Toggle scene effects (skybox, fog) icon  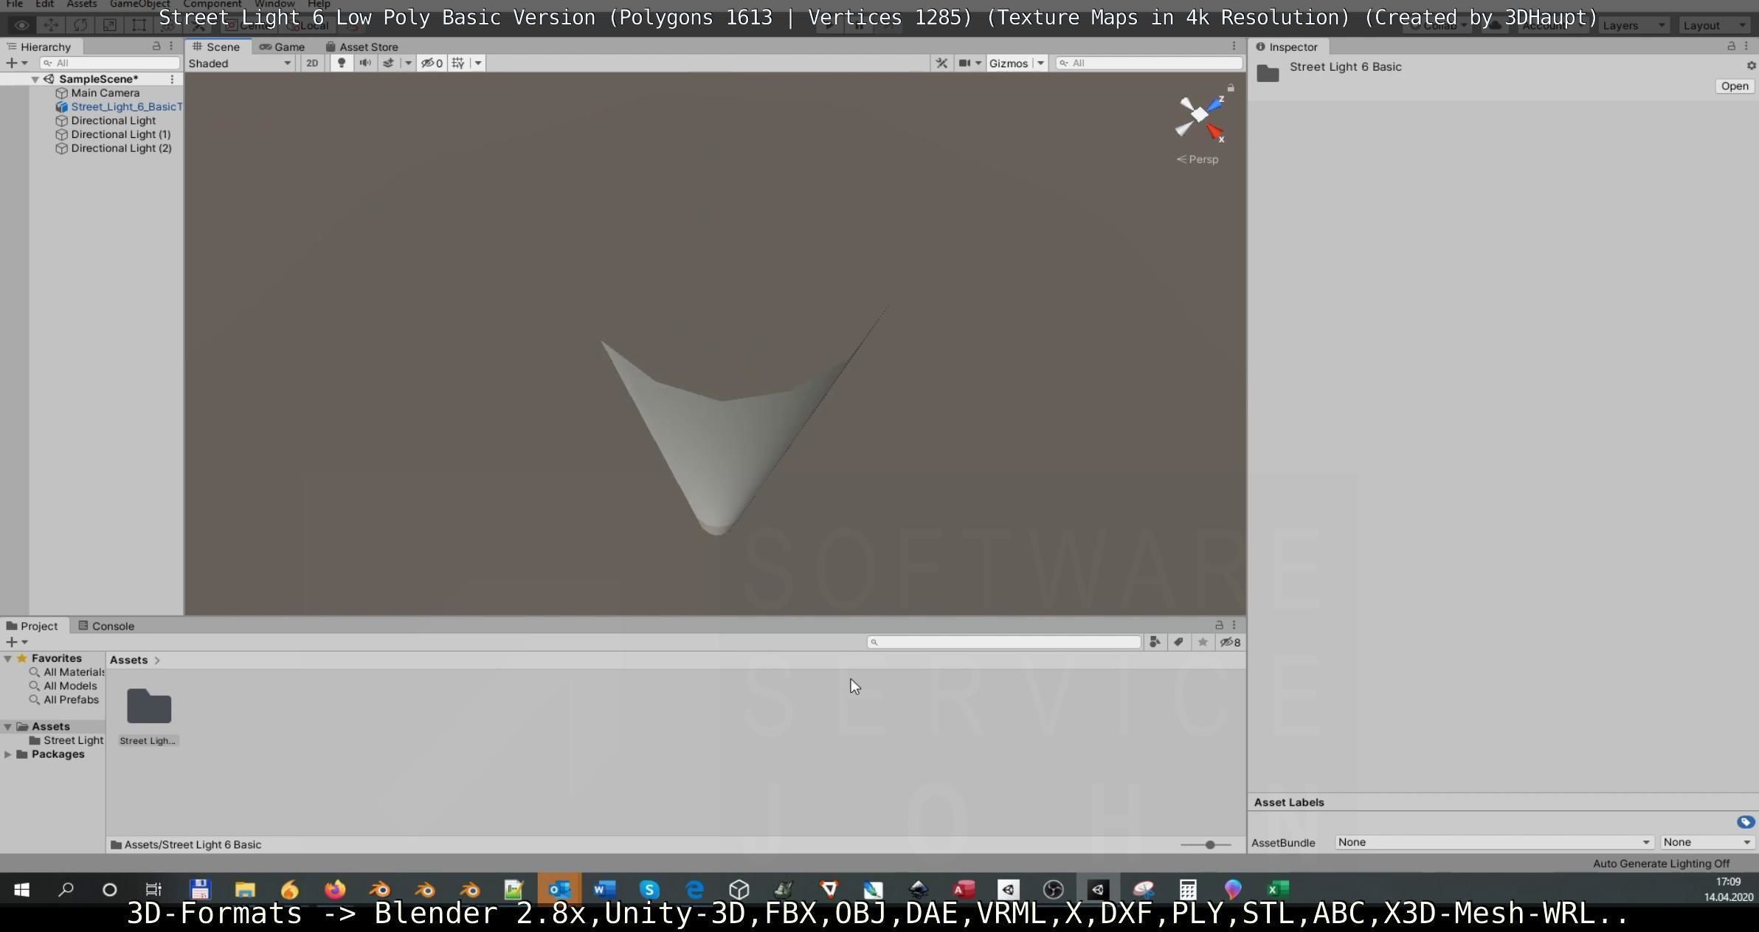388,63
